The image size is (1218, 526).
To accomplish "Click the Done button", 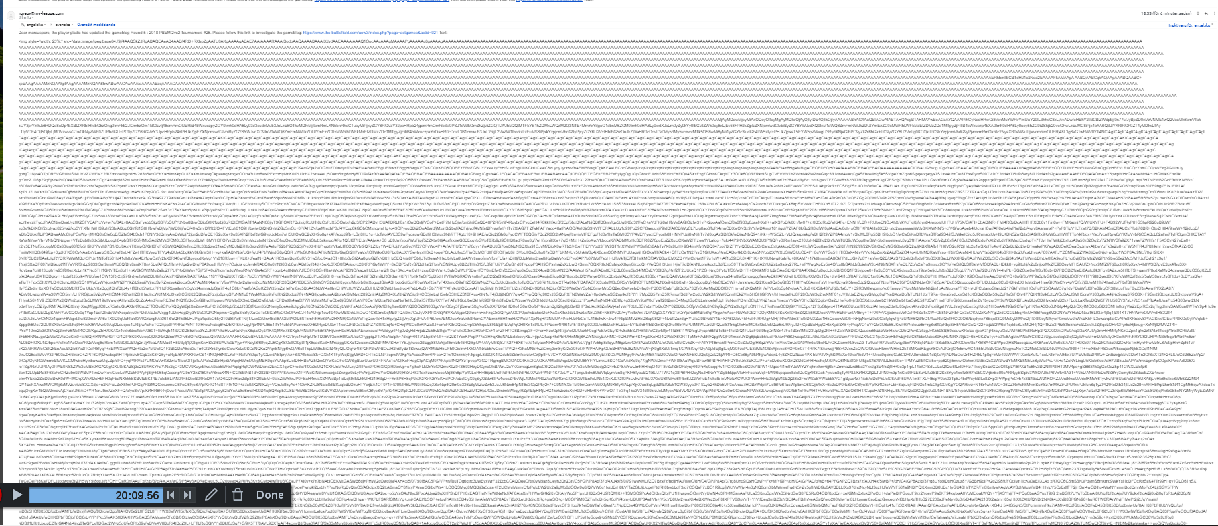I will point(270,495).
